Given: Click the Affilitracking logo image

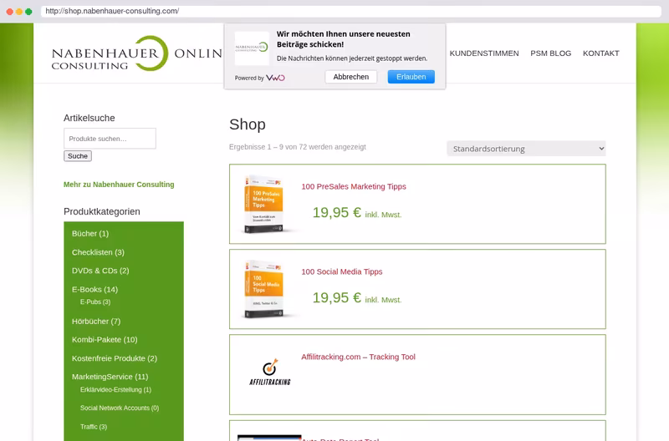Looking at the screenshot, I should point(269,373).
